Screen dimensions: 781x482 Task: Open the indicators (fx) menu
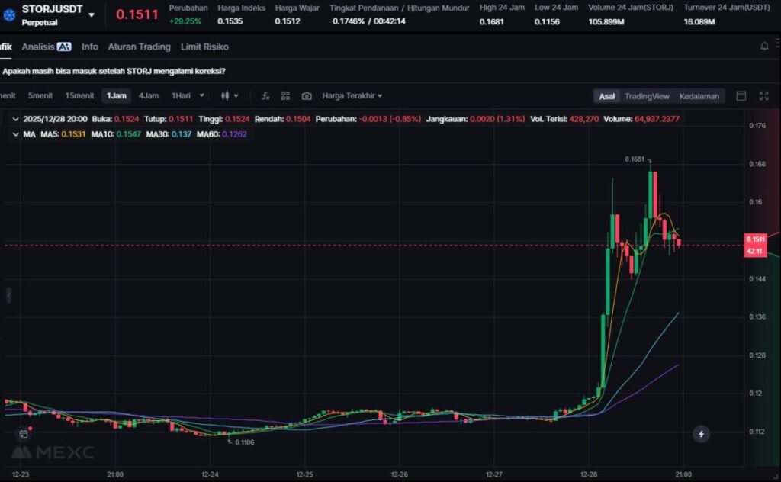(265, 96)
